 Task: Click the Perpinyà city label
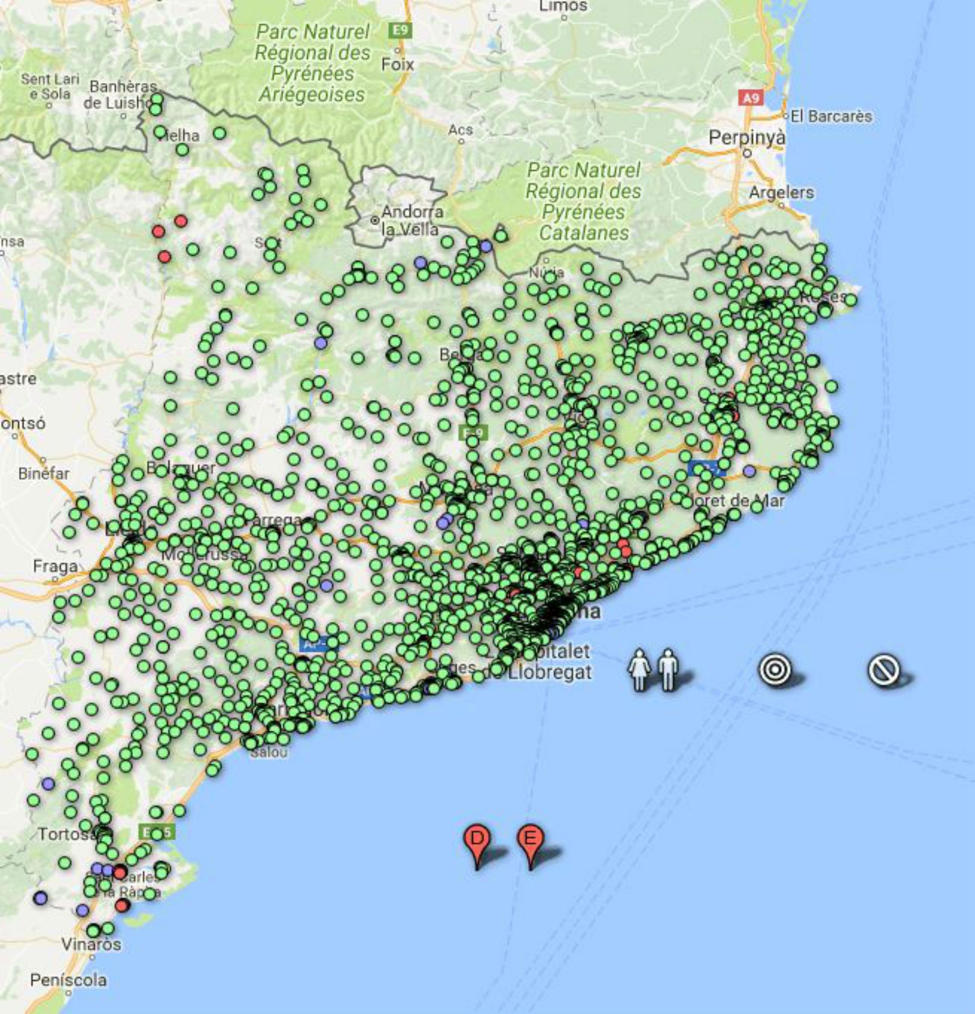pyautogui.click(x=747, y=137)
